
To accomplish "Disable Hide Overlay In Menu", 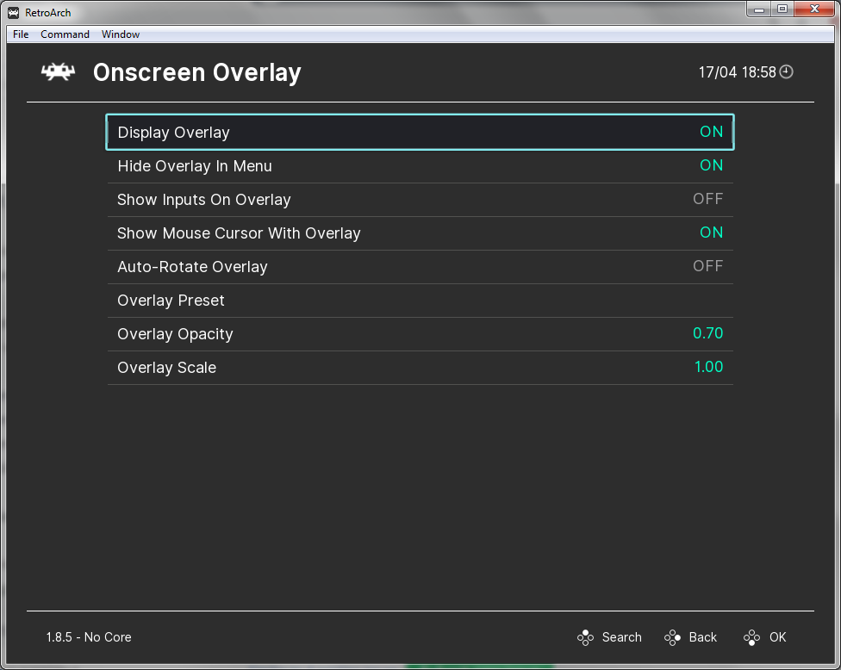I will click(x=420, y=165).
